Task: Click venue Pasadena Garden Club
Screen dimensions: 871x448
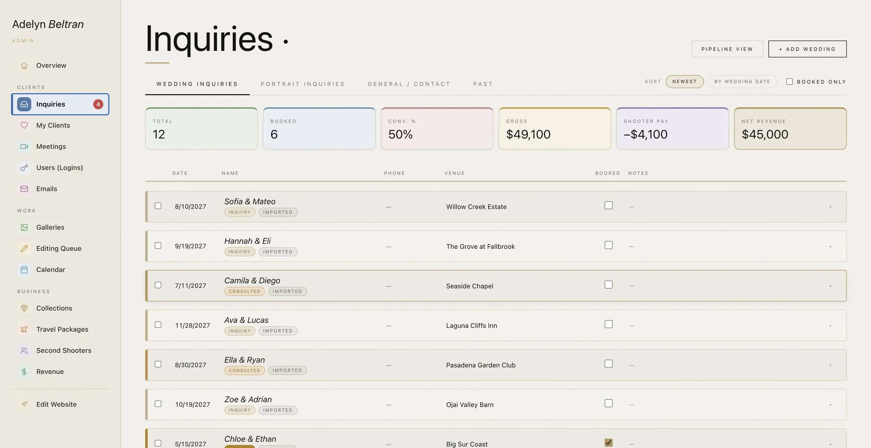Action: (x=481, y=365)
